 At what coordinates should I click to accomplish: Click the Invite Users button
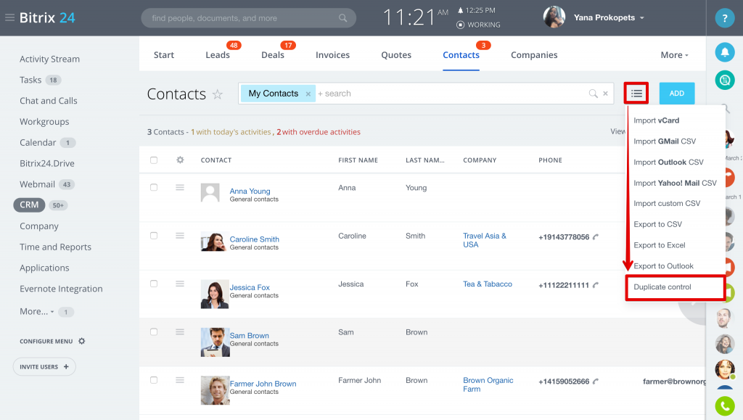point(44,366)
